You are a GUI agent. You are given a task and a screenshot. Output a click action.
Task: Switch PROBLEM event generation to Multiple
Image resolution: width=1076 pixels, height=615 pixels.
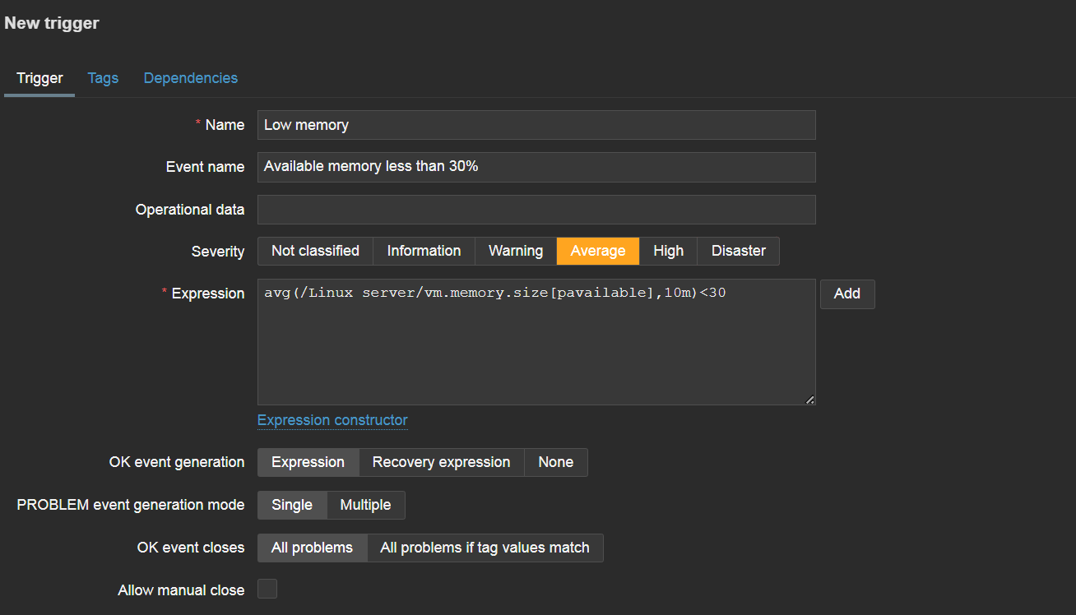(366, 505)
